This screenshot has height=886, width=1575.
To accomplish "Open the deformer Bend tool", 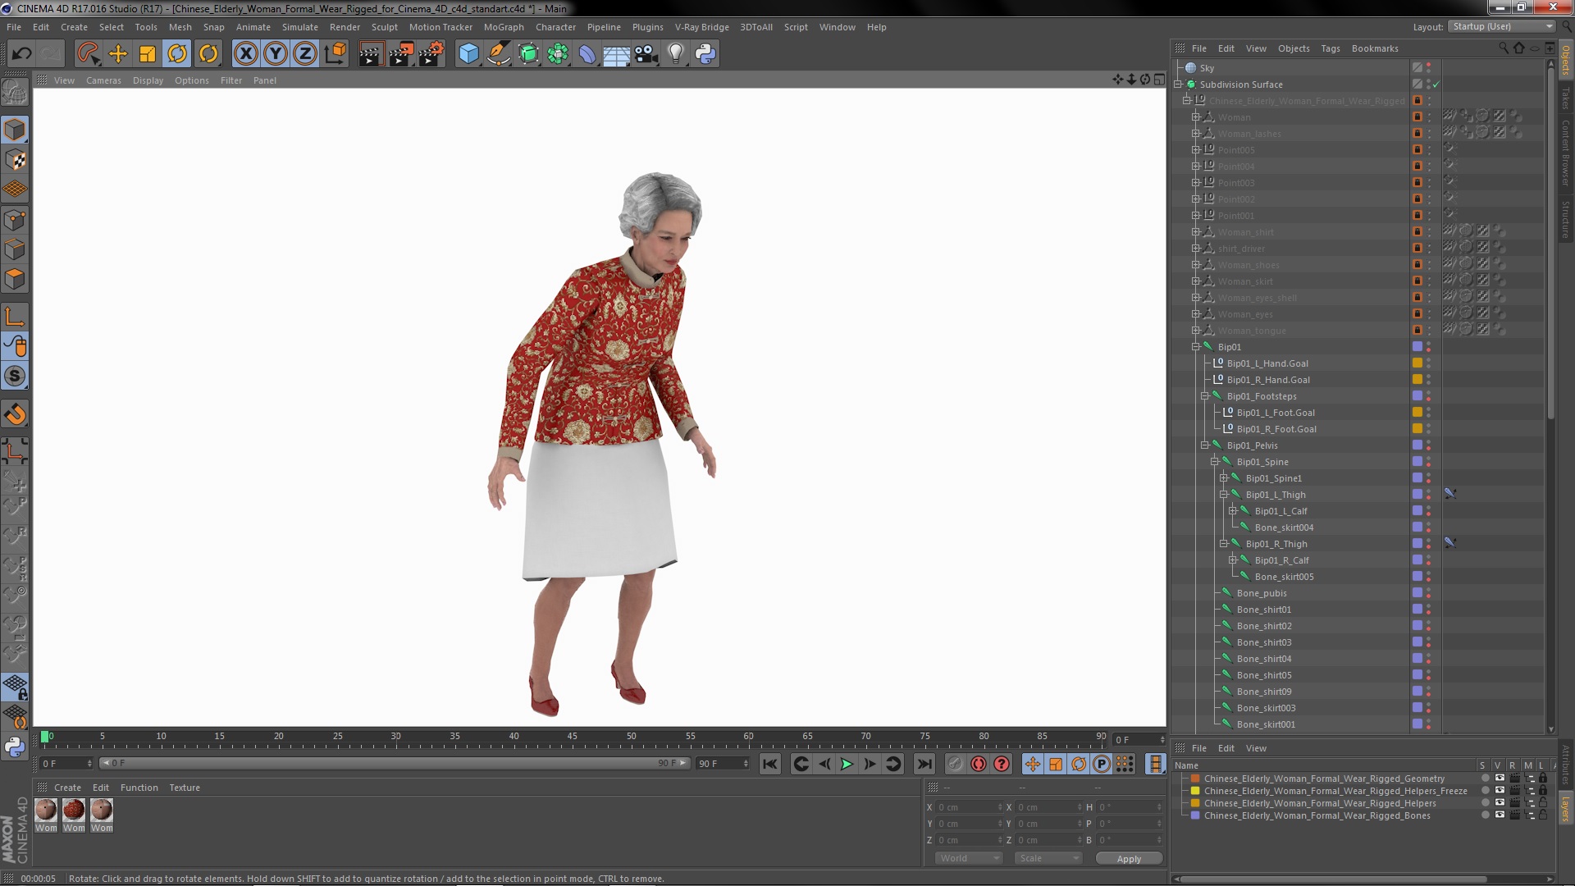I will click(587, 54).
